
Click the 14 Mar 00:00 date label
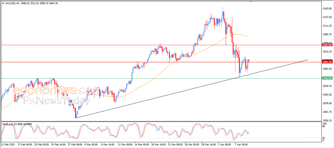142,144
